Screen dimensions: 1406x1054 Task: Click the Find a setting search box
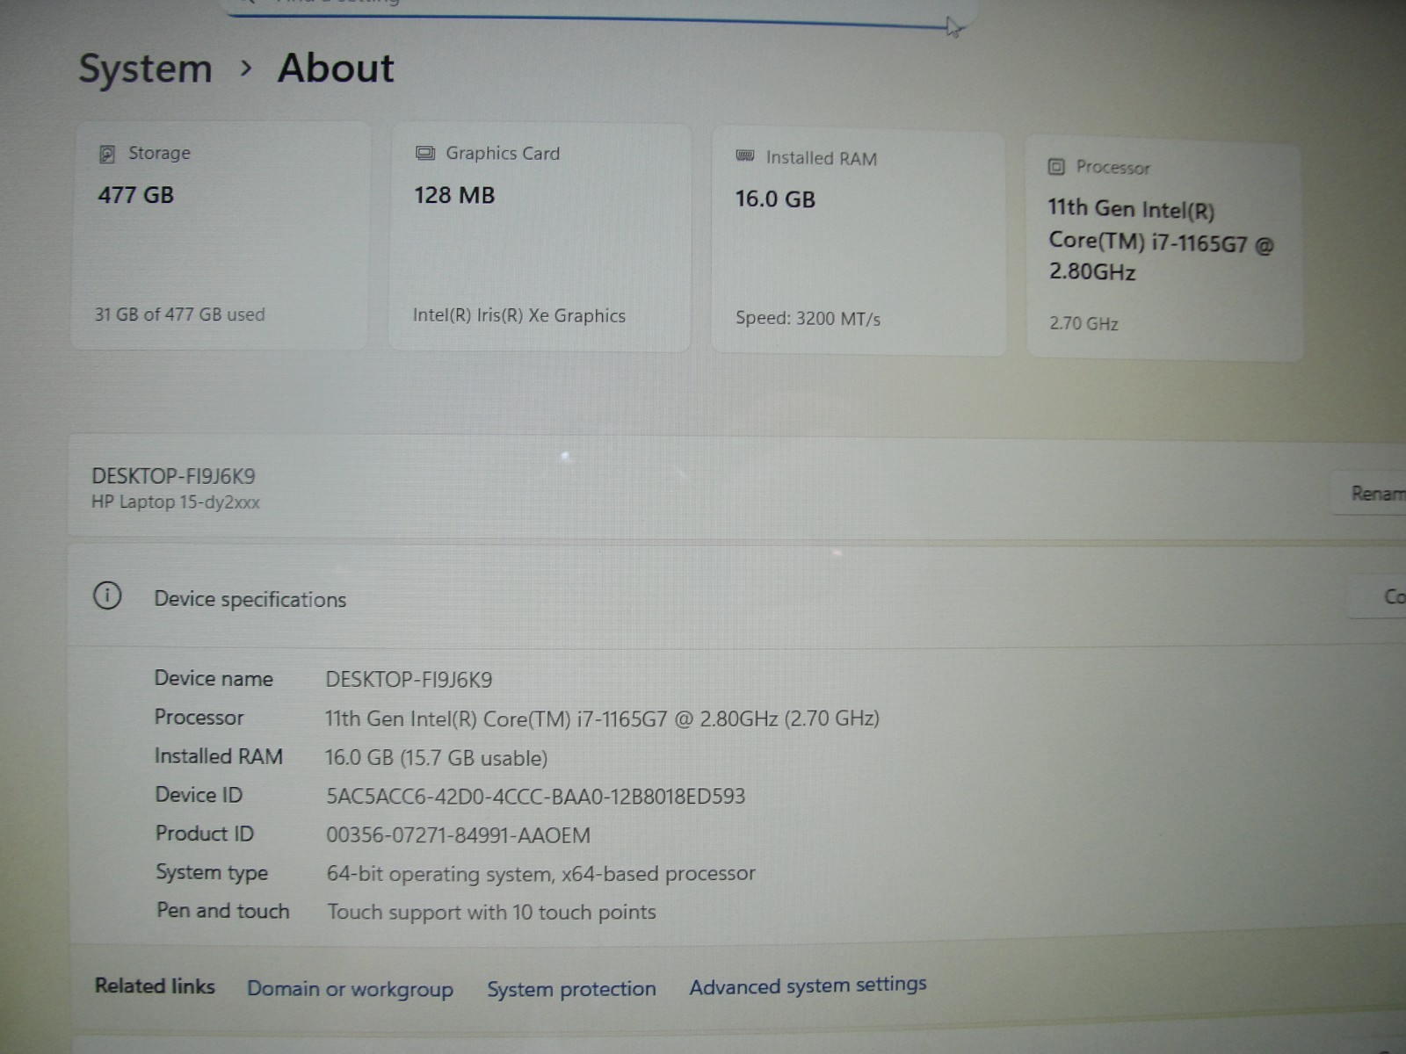coord(598,9)
